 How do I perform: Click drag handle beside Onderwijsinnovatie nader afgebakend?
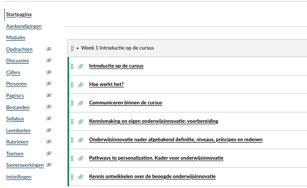click(x=72, y=140)
